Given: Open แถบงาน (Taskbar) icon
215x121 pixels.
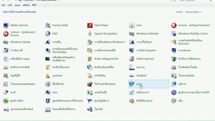Looking at the screenshot, I should click(132, 67).
